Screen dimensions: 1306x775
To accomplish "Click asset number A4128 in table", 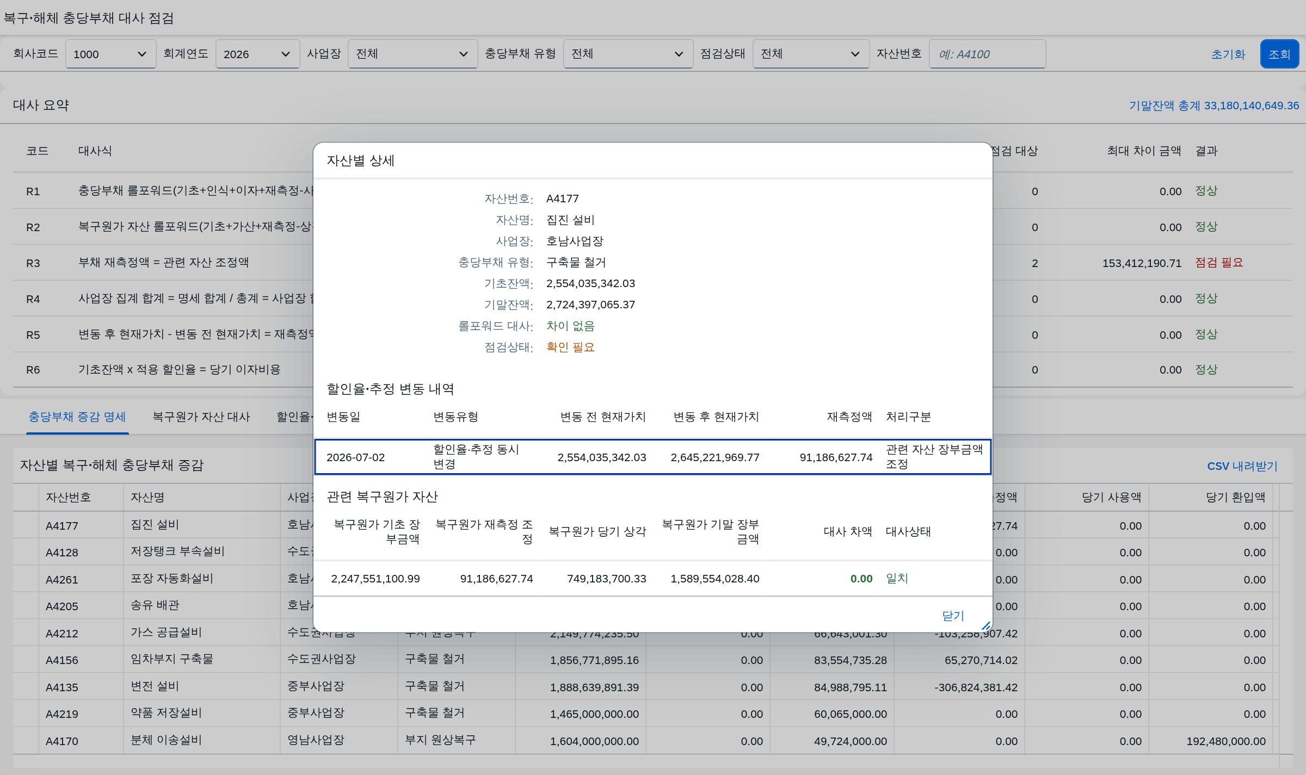I will pos(62,553).
